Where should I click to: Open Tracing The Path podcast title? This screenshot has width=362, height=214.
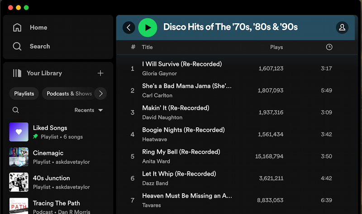56,203
